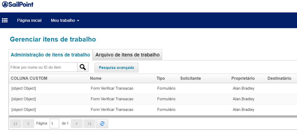Focus the filter by name or ID field
This screenshot has width=297, height=140.
pos(43,67)
